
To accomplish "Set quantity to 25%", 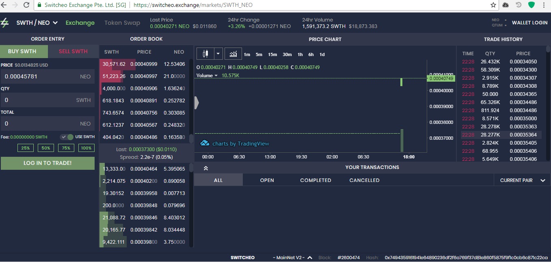I will coord(25,148).
